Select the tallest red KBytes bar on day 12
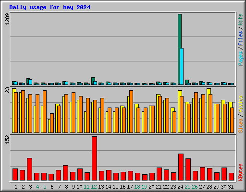Viewport: 246px width, 192px height. (x=94, y=158)
